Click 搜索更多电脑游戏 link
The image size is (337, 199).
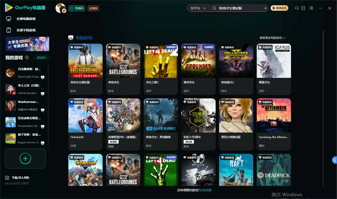tap(273, 38)
